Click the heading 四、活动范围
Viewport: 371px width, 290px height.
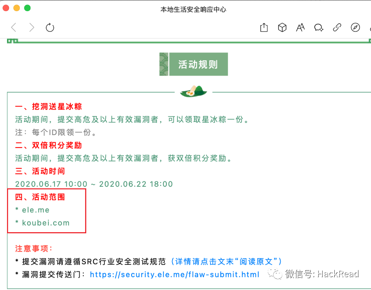click(x=40, y=197)
